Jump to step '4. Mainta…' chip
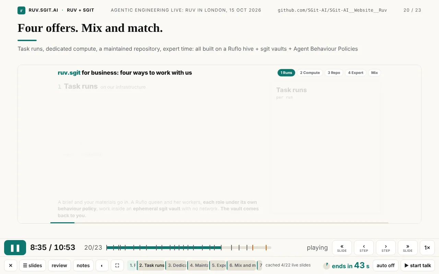 click(199, 265)
